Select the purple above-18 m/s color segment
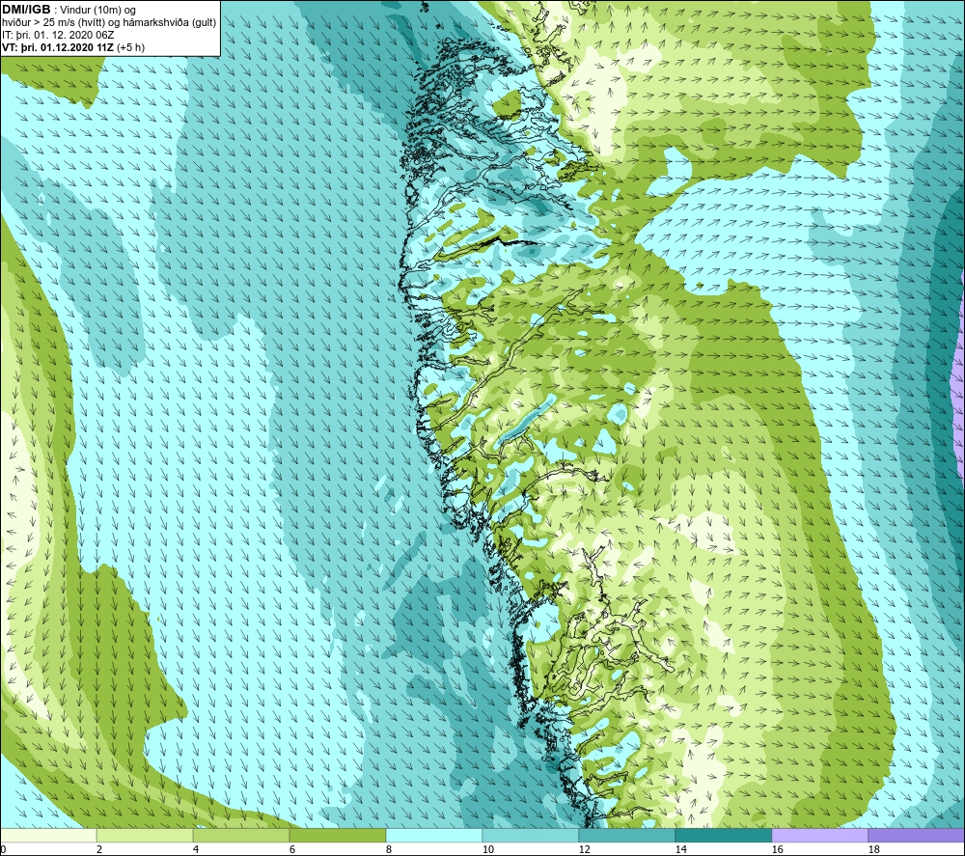The image size is (965, 856). point(917,835)
